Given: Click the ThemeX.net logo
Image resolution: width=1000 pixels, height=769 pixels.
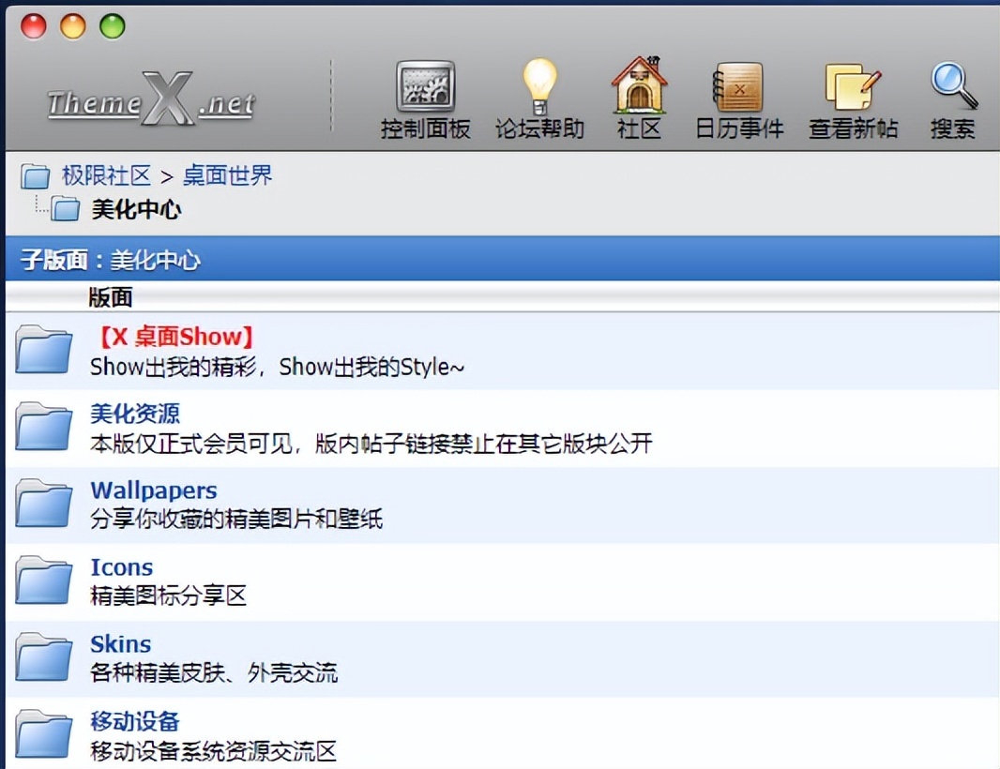Looking at the screenshot, I should point(152,100).
